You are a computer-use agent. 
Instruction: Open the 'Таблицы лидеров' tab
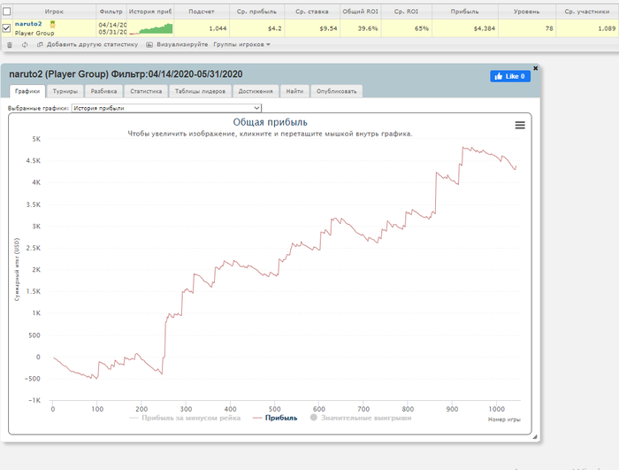pyautogui.click(x=200, y=91)
